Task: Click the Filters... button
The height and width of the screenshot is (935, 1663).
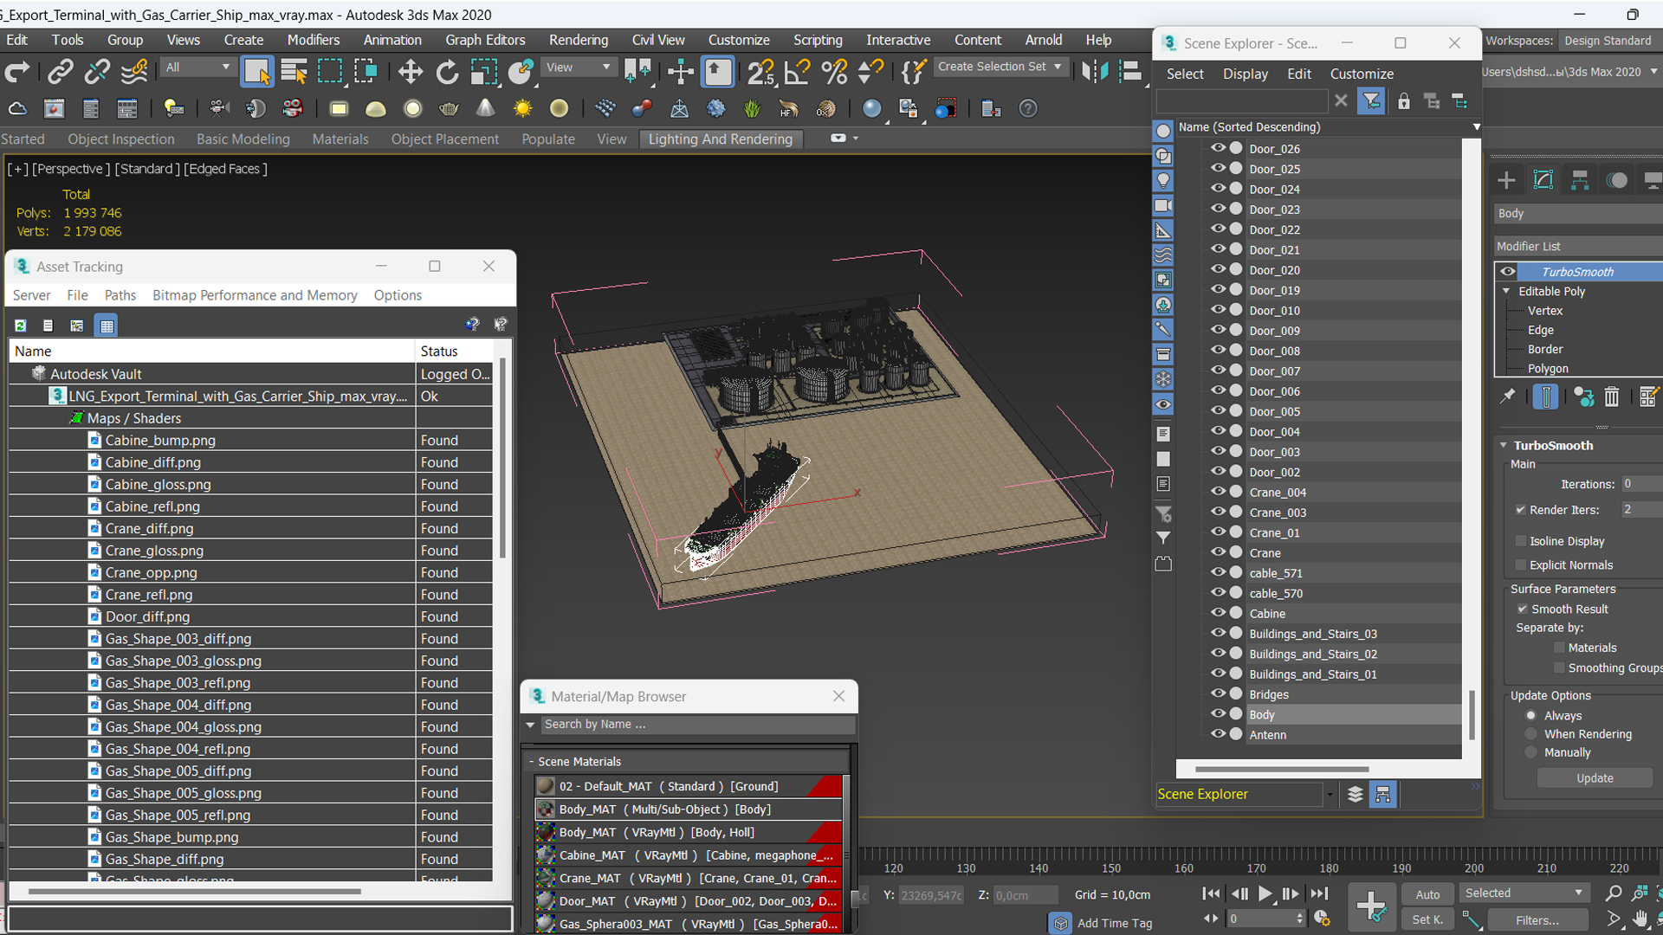Action: (x=1537, y=920)
